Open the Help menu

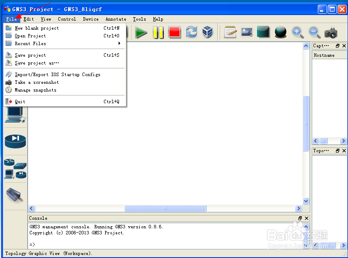(x=158, y=19)
